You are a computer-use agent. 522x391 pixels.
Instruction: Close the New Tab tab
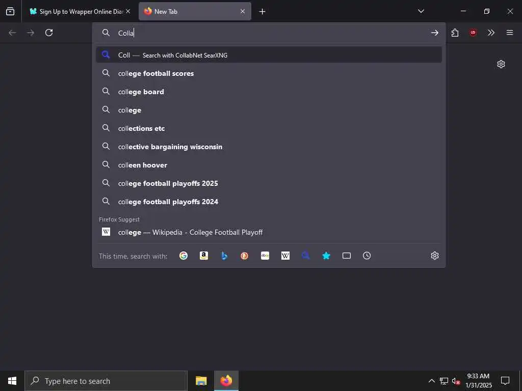243,11
